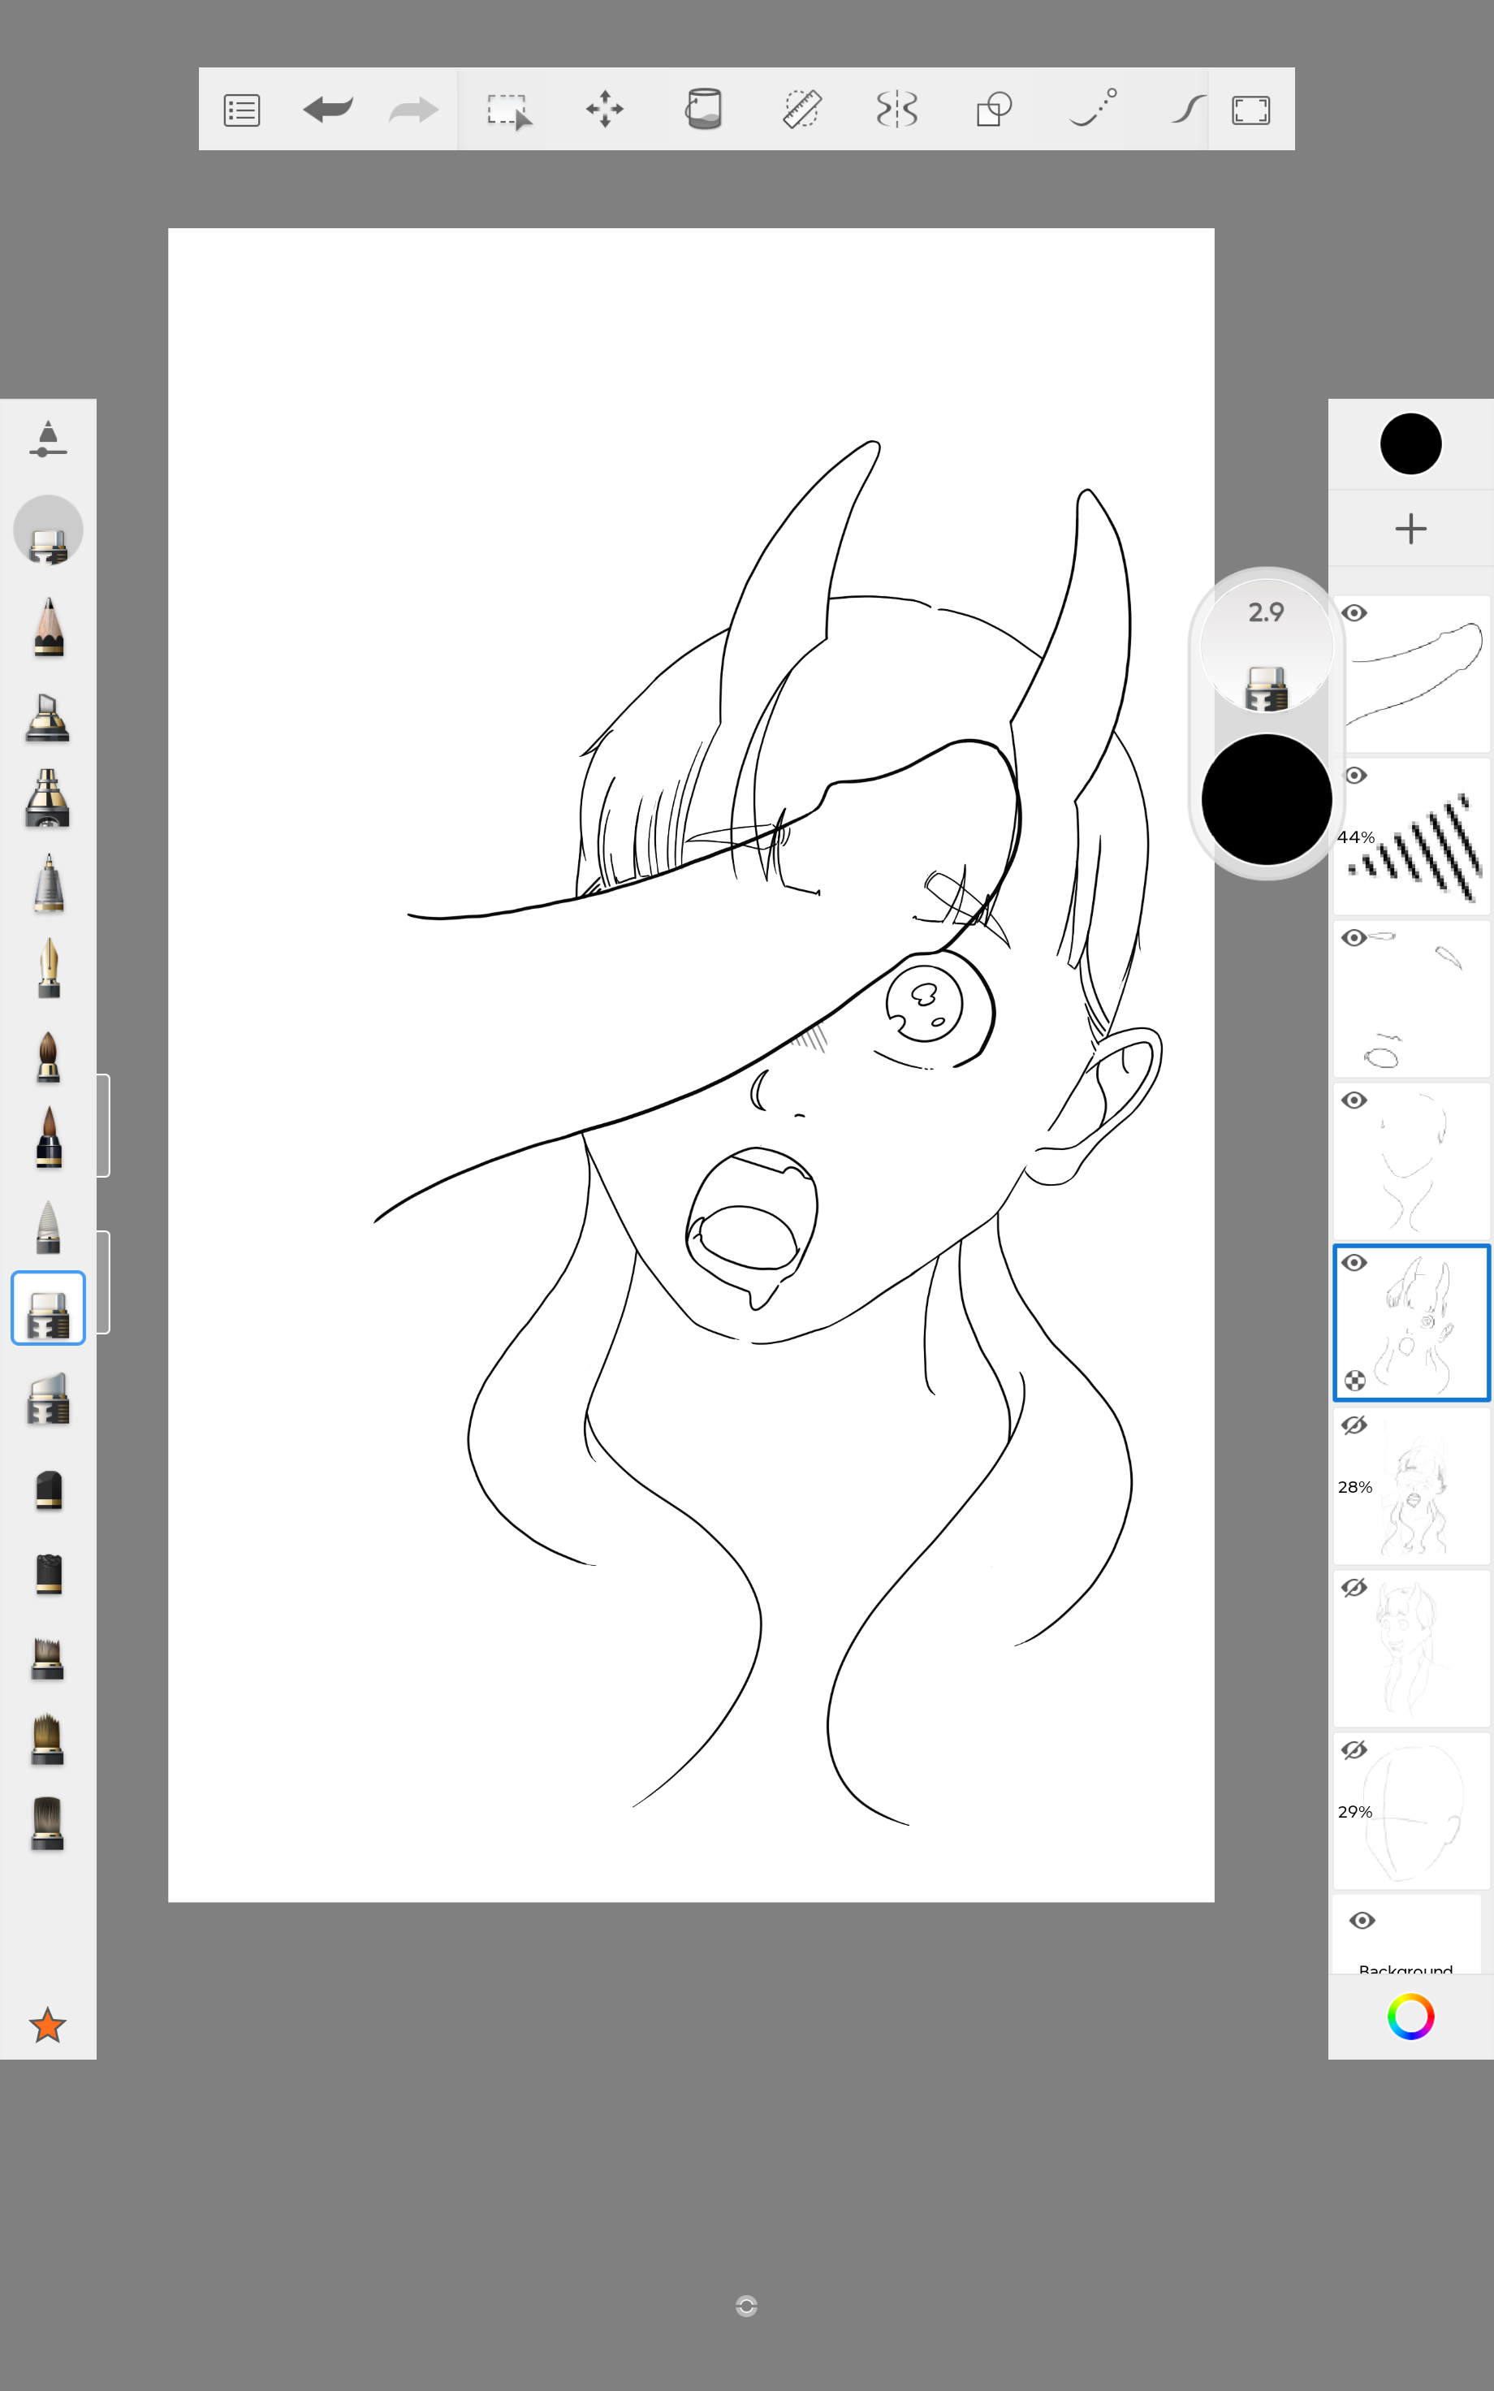Screen dimensions: 1494x2391
Task: Redo with the greyed forward arrow
Action: pyautogui.click(x=413, y=109)
